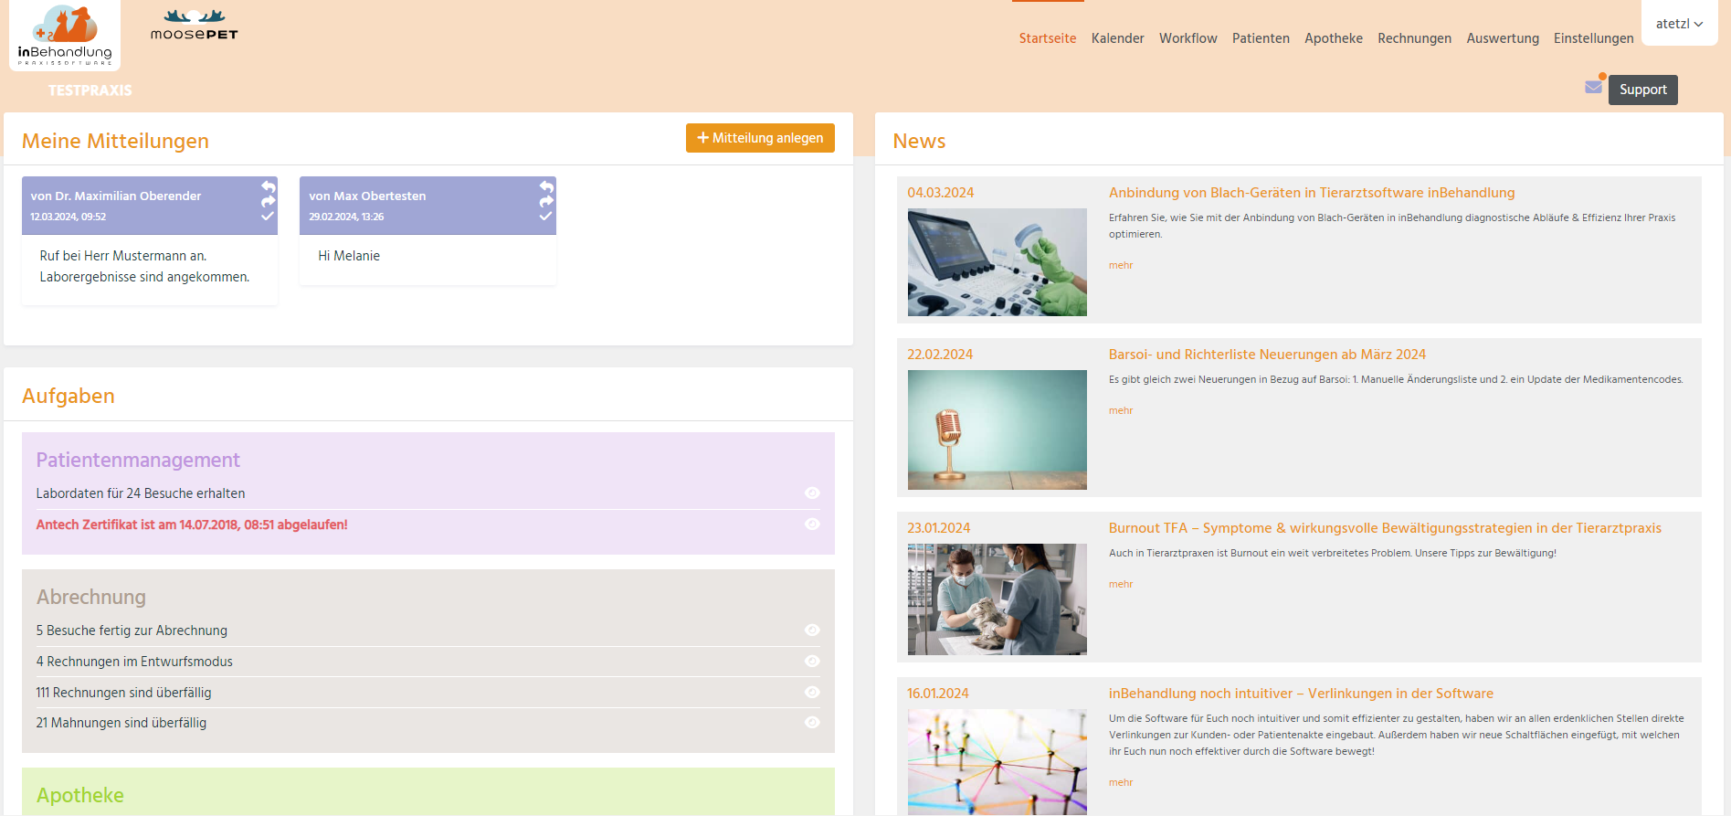The image size is (1731, 816).
Task: Click mehr under Blach-Geräten news
Action: click(x=1121, y=265)
